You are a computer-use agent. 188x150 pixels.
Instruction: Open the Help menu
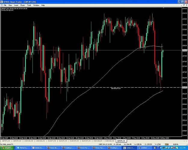[43, 5]
